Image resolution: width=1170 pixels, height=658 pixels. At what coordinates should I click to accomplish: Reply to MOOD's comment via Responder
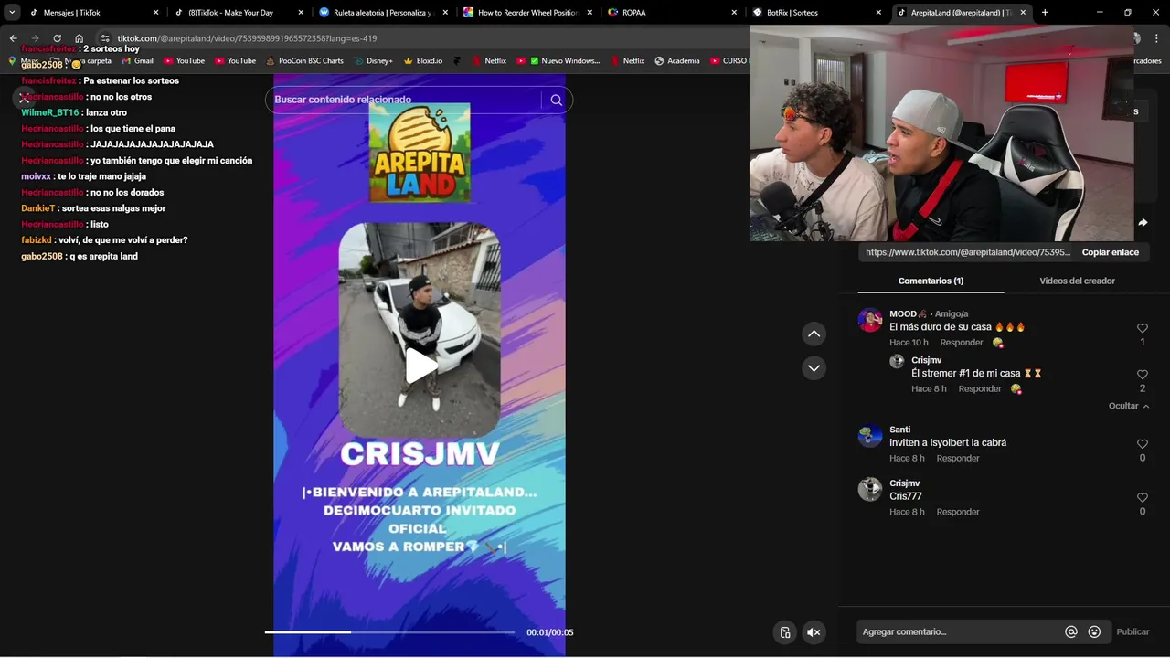[962, 343]
